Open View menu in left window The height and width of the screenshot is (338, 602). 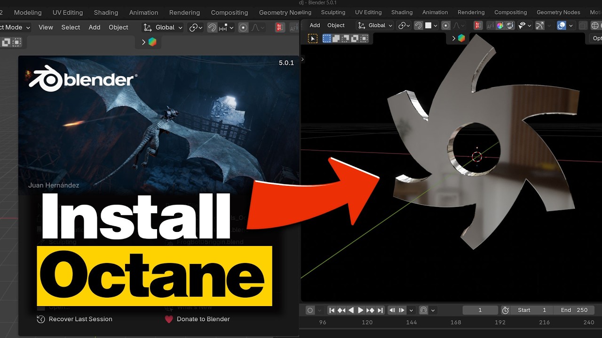[x=46, y=28]
